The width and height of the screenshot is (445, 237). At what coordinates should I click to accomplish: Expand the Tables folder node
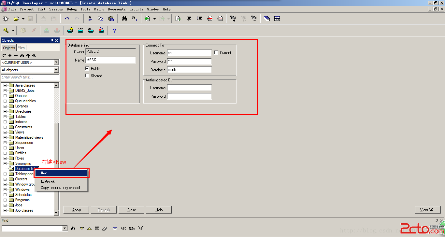pos(5,117)
